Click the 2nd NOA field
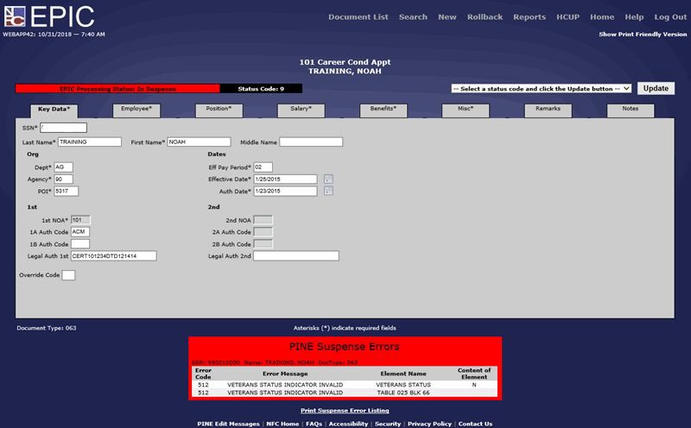The width and height of the screenshot is (691, 428). (263, 220)
